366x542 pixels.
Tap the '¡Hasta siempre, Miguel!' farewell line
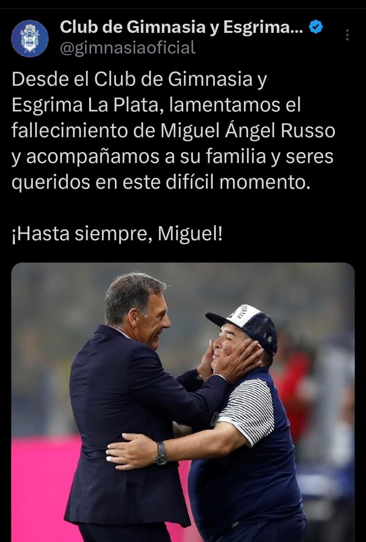(x=117, y=234)
